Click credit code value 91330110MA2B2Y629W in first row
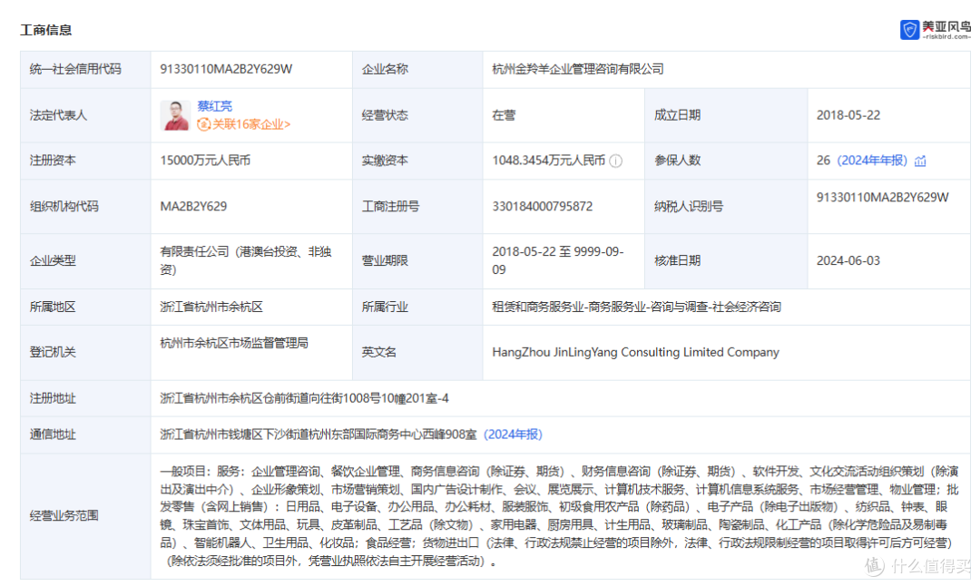The width and height of the screenshot is (980, 586). pyautogui.click(x=226, y=69)
